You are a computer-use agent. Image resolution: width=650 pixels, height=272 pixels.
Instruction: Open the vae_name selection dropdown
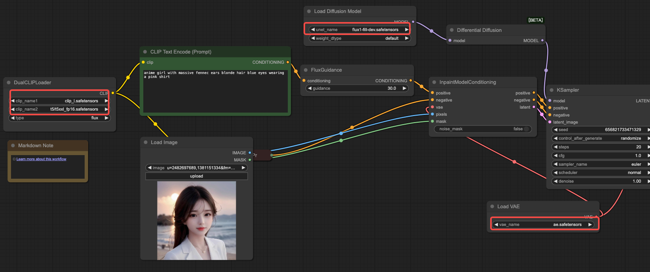point(543,225)
